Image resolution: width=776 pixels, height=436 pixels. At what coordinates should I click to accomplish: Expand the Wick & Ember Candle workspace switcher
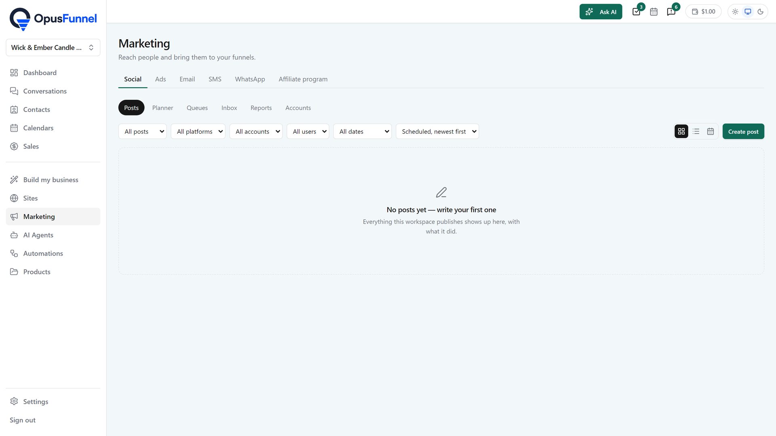53,48
